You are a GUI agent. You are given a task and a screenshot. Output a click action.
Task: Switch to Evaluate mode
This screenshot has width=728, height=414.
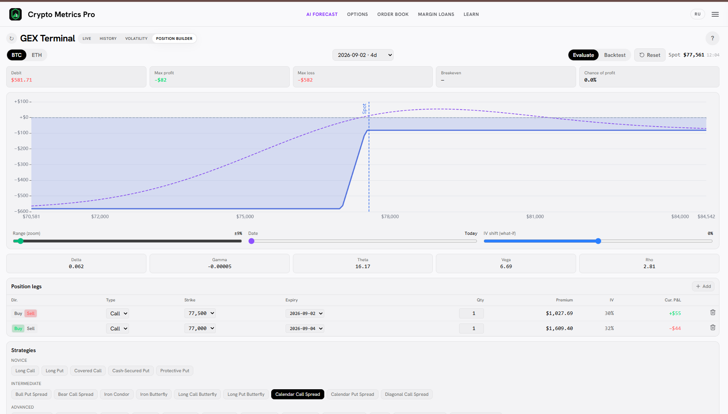[x=583, y=55]
